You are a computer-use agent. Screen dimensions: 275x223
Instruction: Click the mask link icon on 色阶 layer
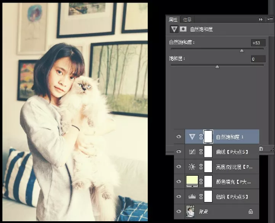(x=201, y=196)
